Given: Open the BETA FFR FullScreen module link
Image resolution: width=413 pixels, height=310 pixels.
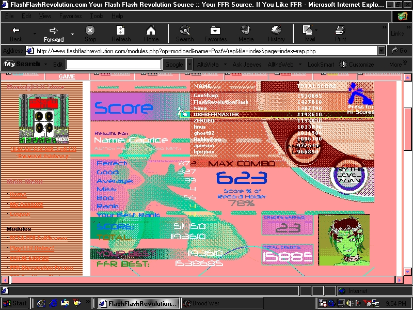Looking at the screenshot, I should point(38,238).
